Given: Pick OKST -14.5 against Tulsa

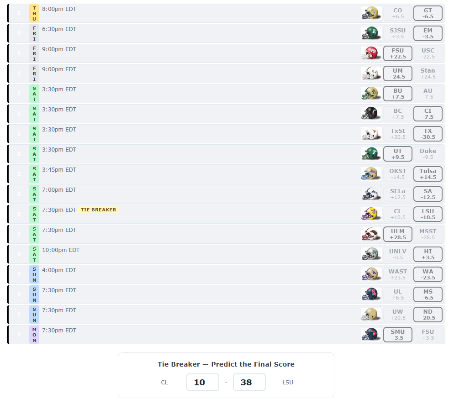Looking at the screenshot, I should 398,174.
